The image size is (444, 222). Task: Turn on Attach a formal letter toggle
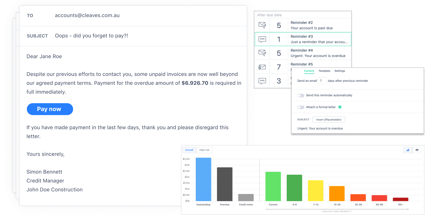pyautogui.click(x=301, y=107)
